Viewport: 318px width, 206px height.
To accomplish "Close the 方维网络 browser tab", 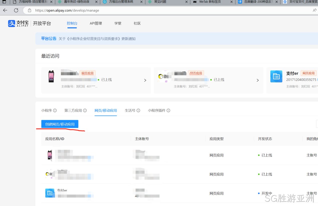I will tap(51, 2).
